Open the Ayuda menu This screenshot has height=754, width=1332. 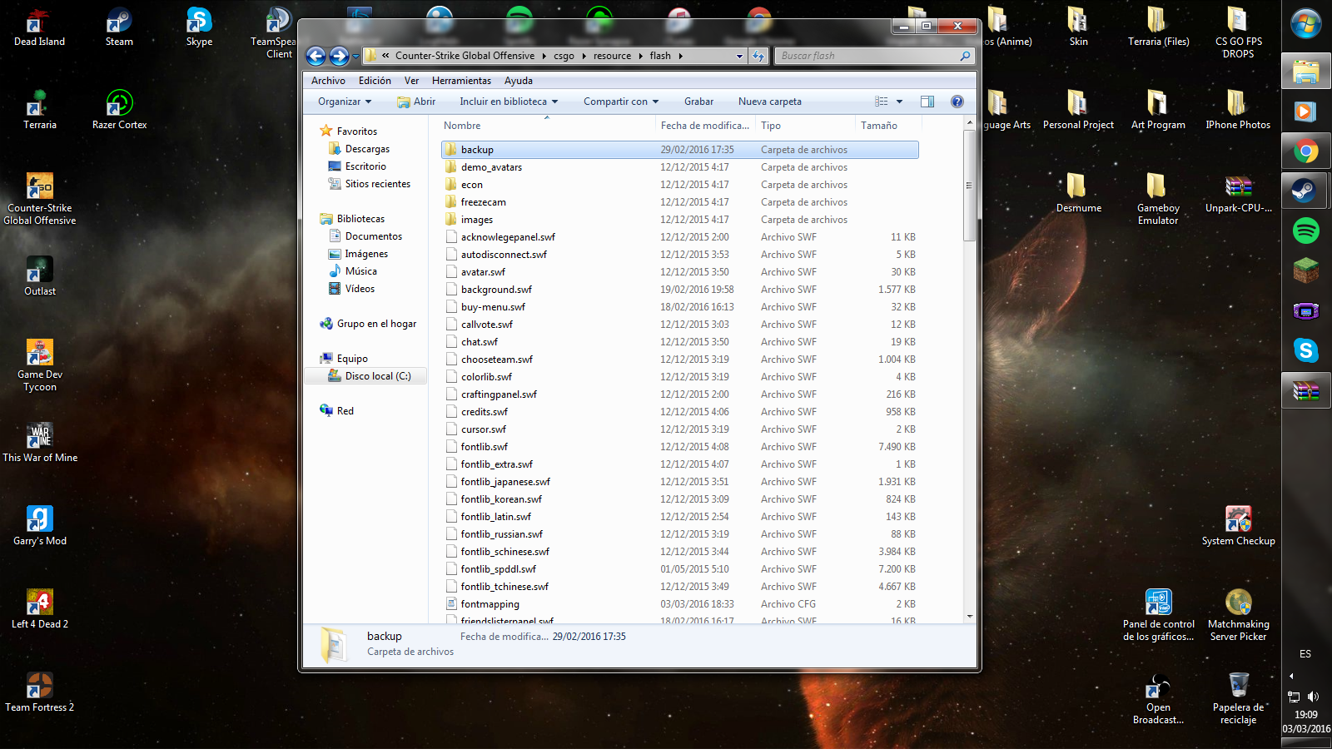click(518, 81)
